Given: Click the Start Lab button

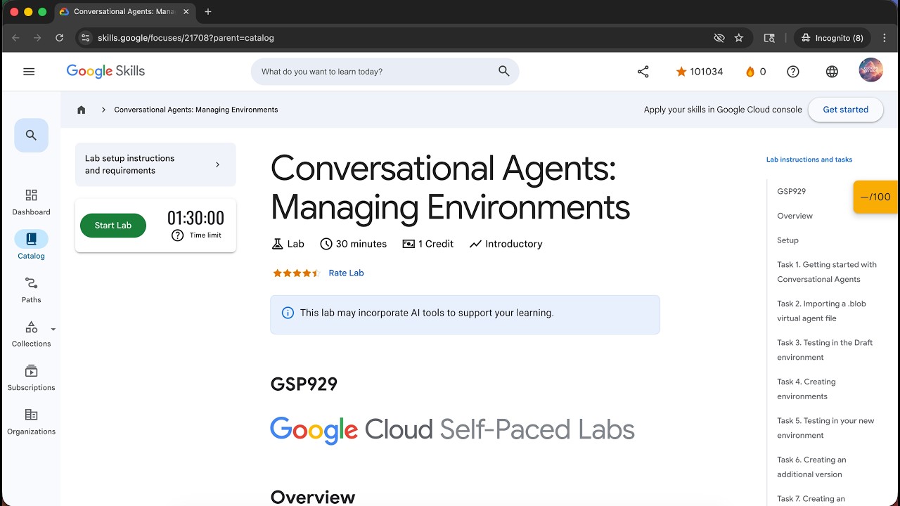Looking at the screenshot, I should 113,226.
